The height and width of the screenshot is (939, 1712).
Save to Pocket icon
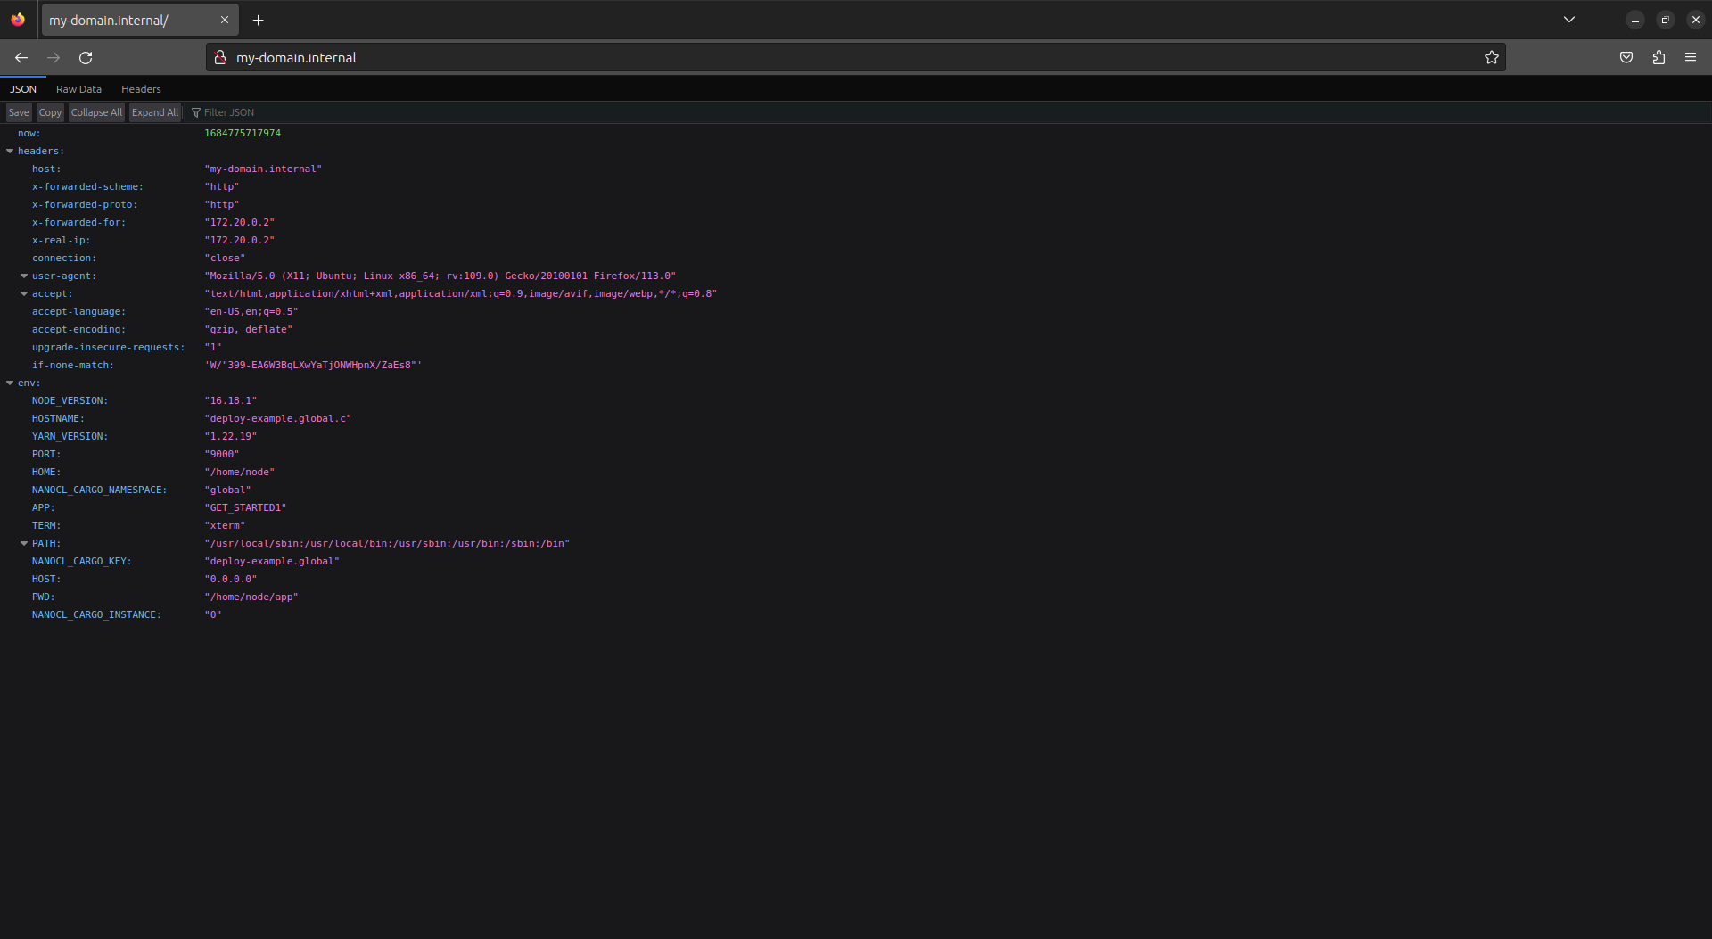pos(1626,57)
